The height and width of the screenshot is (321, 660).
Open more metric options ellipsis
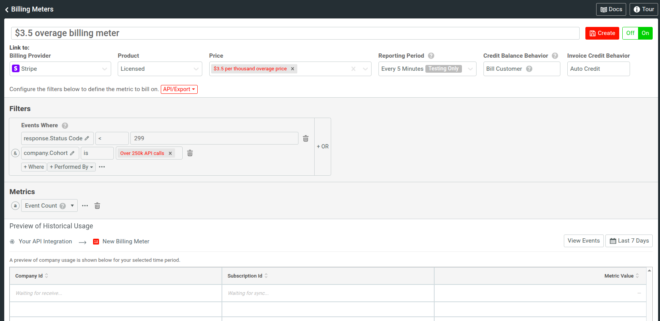[85, 206]
